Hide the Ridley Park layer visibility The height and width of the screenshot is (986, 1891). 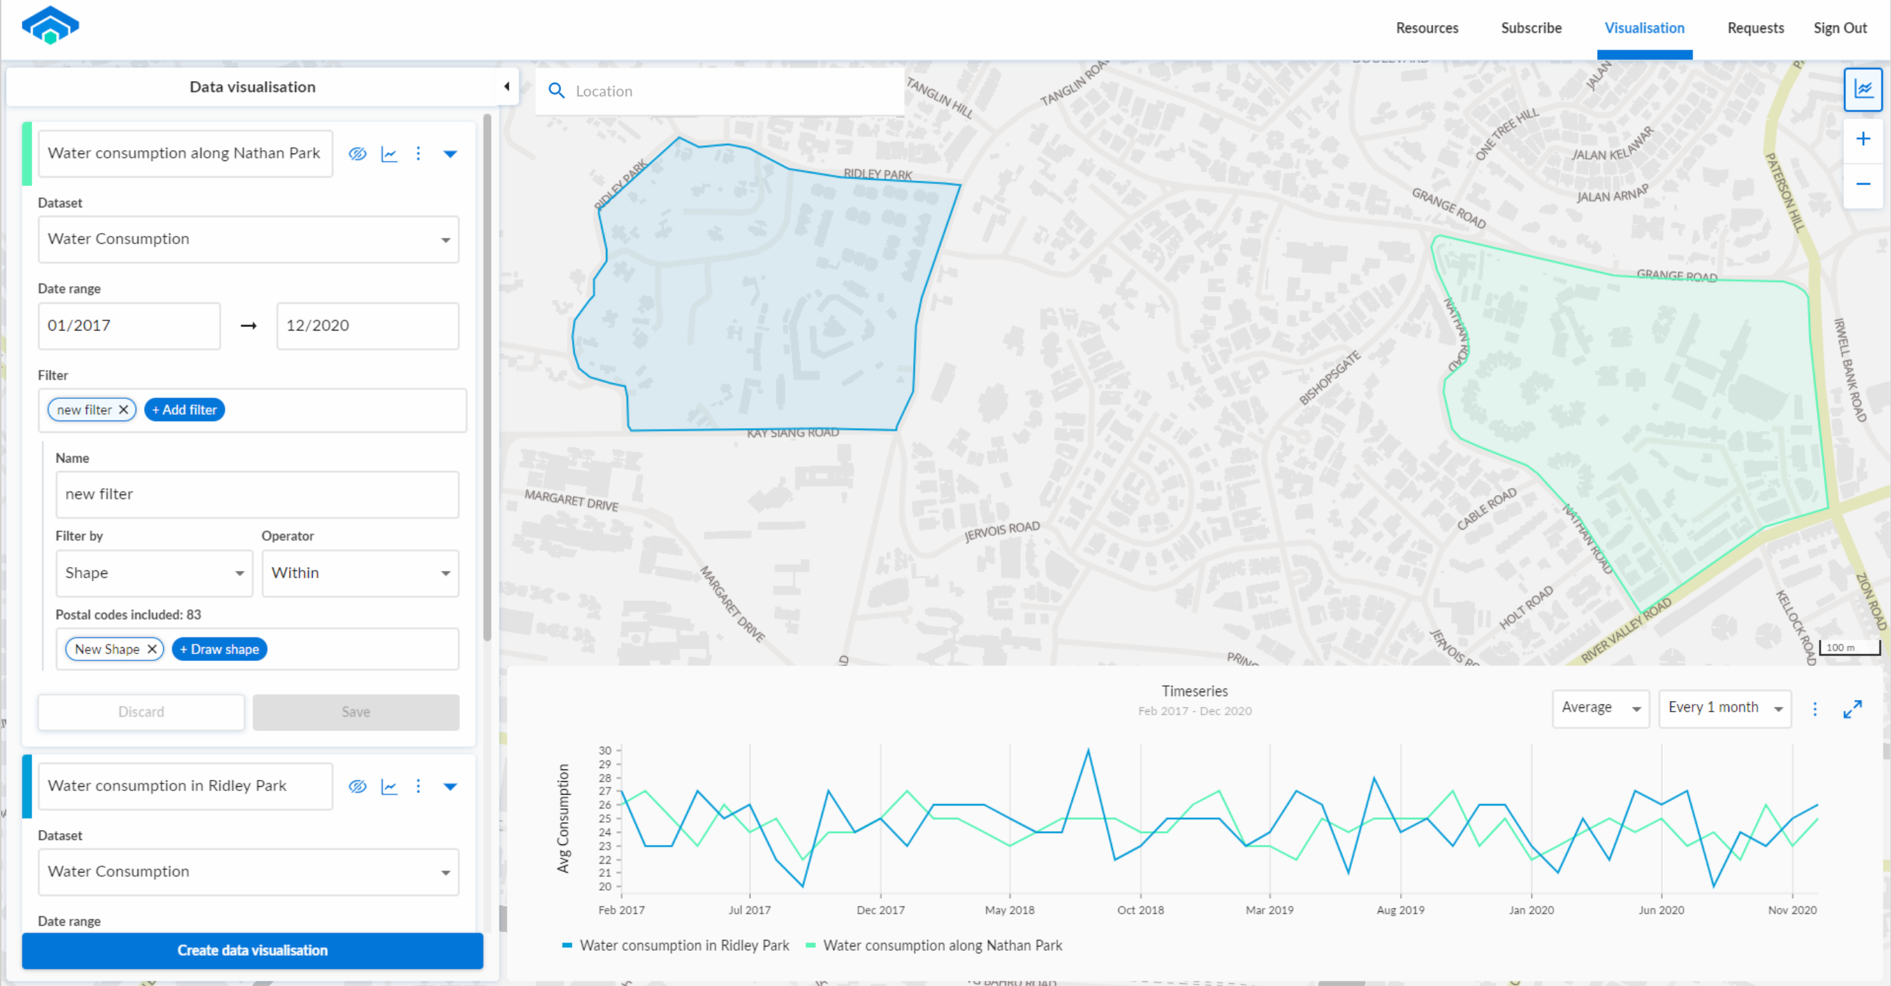click(358, 786)
